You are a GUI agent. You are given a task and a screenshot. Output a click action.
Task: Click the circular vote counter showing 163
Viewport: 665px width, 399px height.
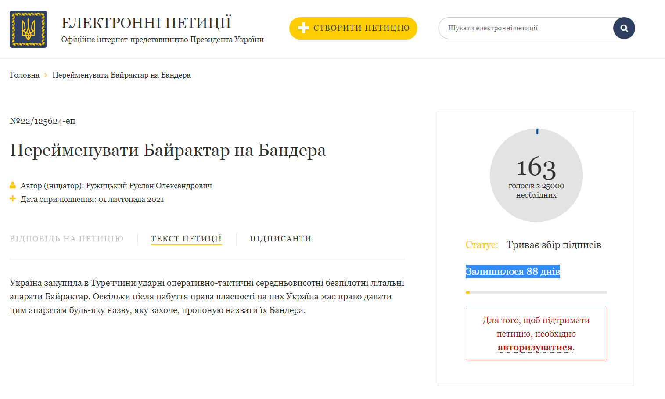tap(536, 175)
